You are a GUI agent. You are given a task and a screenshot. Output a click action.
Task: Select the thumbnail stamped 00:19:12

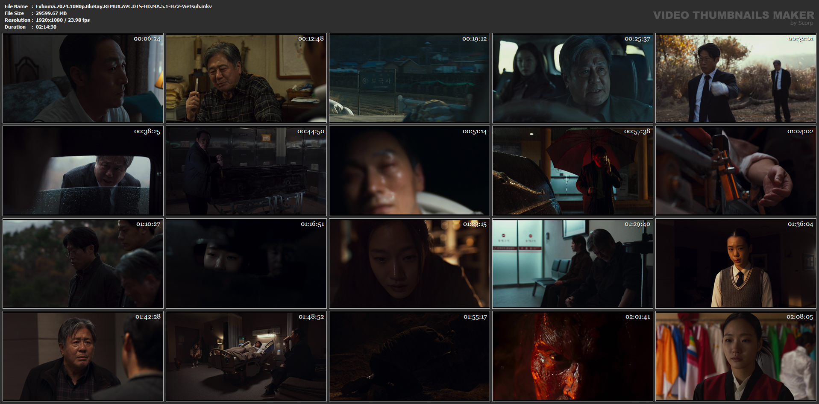409,78
